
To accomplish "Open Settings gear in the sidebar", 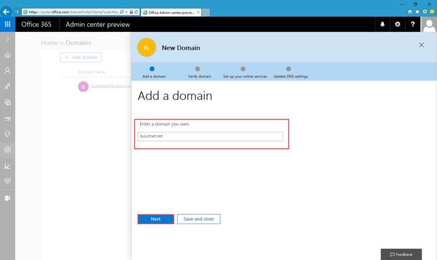I will click(x=8, y=150).
